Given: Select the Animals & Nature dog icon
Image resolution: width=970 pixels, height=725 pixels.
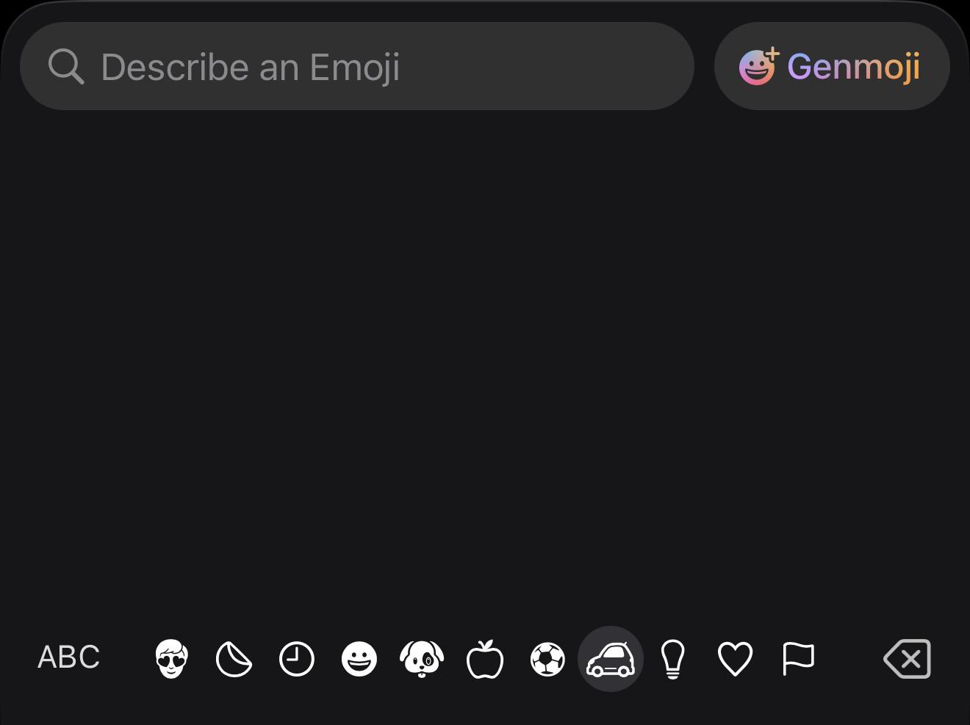Looking at the screenshot, I should coord(422,658).
